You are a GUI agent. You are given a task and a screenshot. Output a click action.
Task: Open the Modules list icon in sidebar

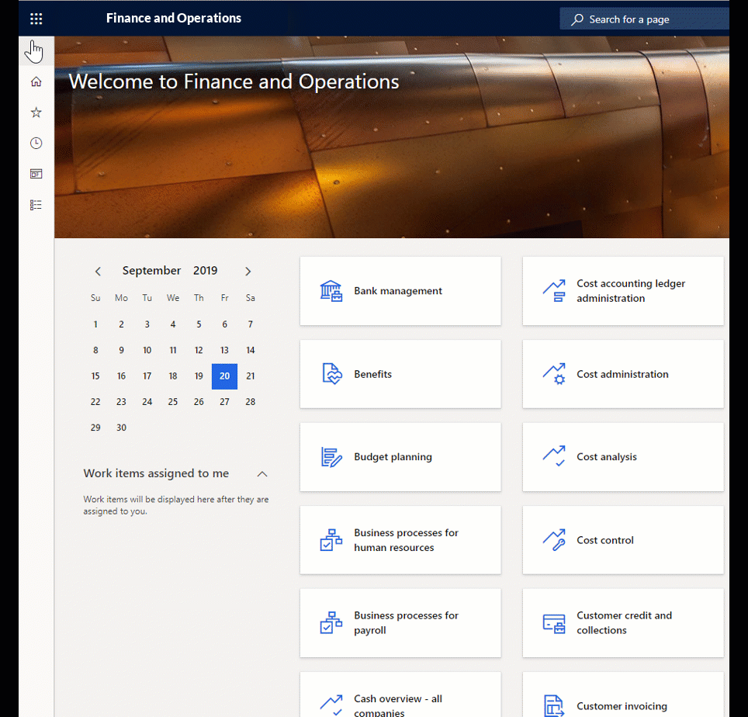[x=36, y=205]
